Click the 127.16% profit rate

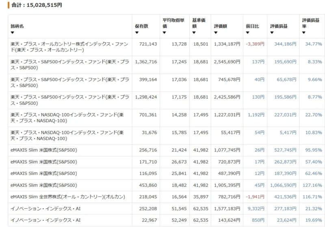coord(312,185)
